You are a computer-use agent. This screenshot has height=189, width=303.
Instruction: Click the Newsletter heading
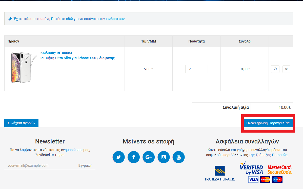50,141
